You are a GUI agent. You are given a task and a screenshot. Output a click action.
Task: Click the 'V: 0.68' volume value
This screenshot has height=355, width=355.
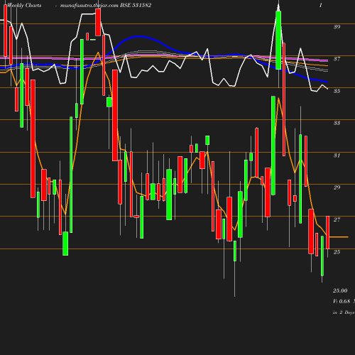[x=342, y=301]
